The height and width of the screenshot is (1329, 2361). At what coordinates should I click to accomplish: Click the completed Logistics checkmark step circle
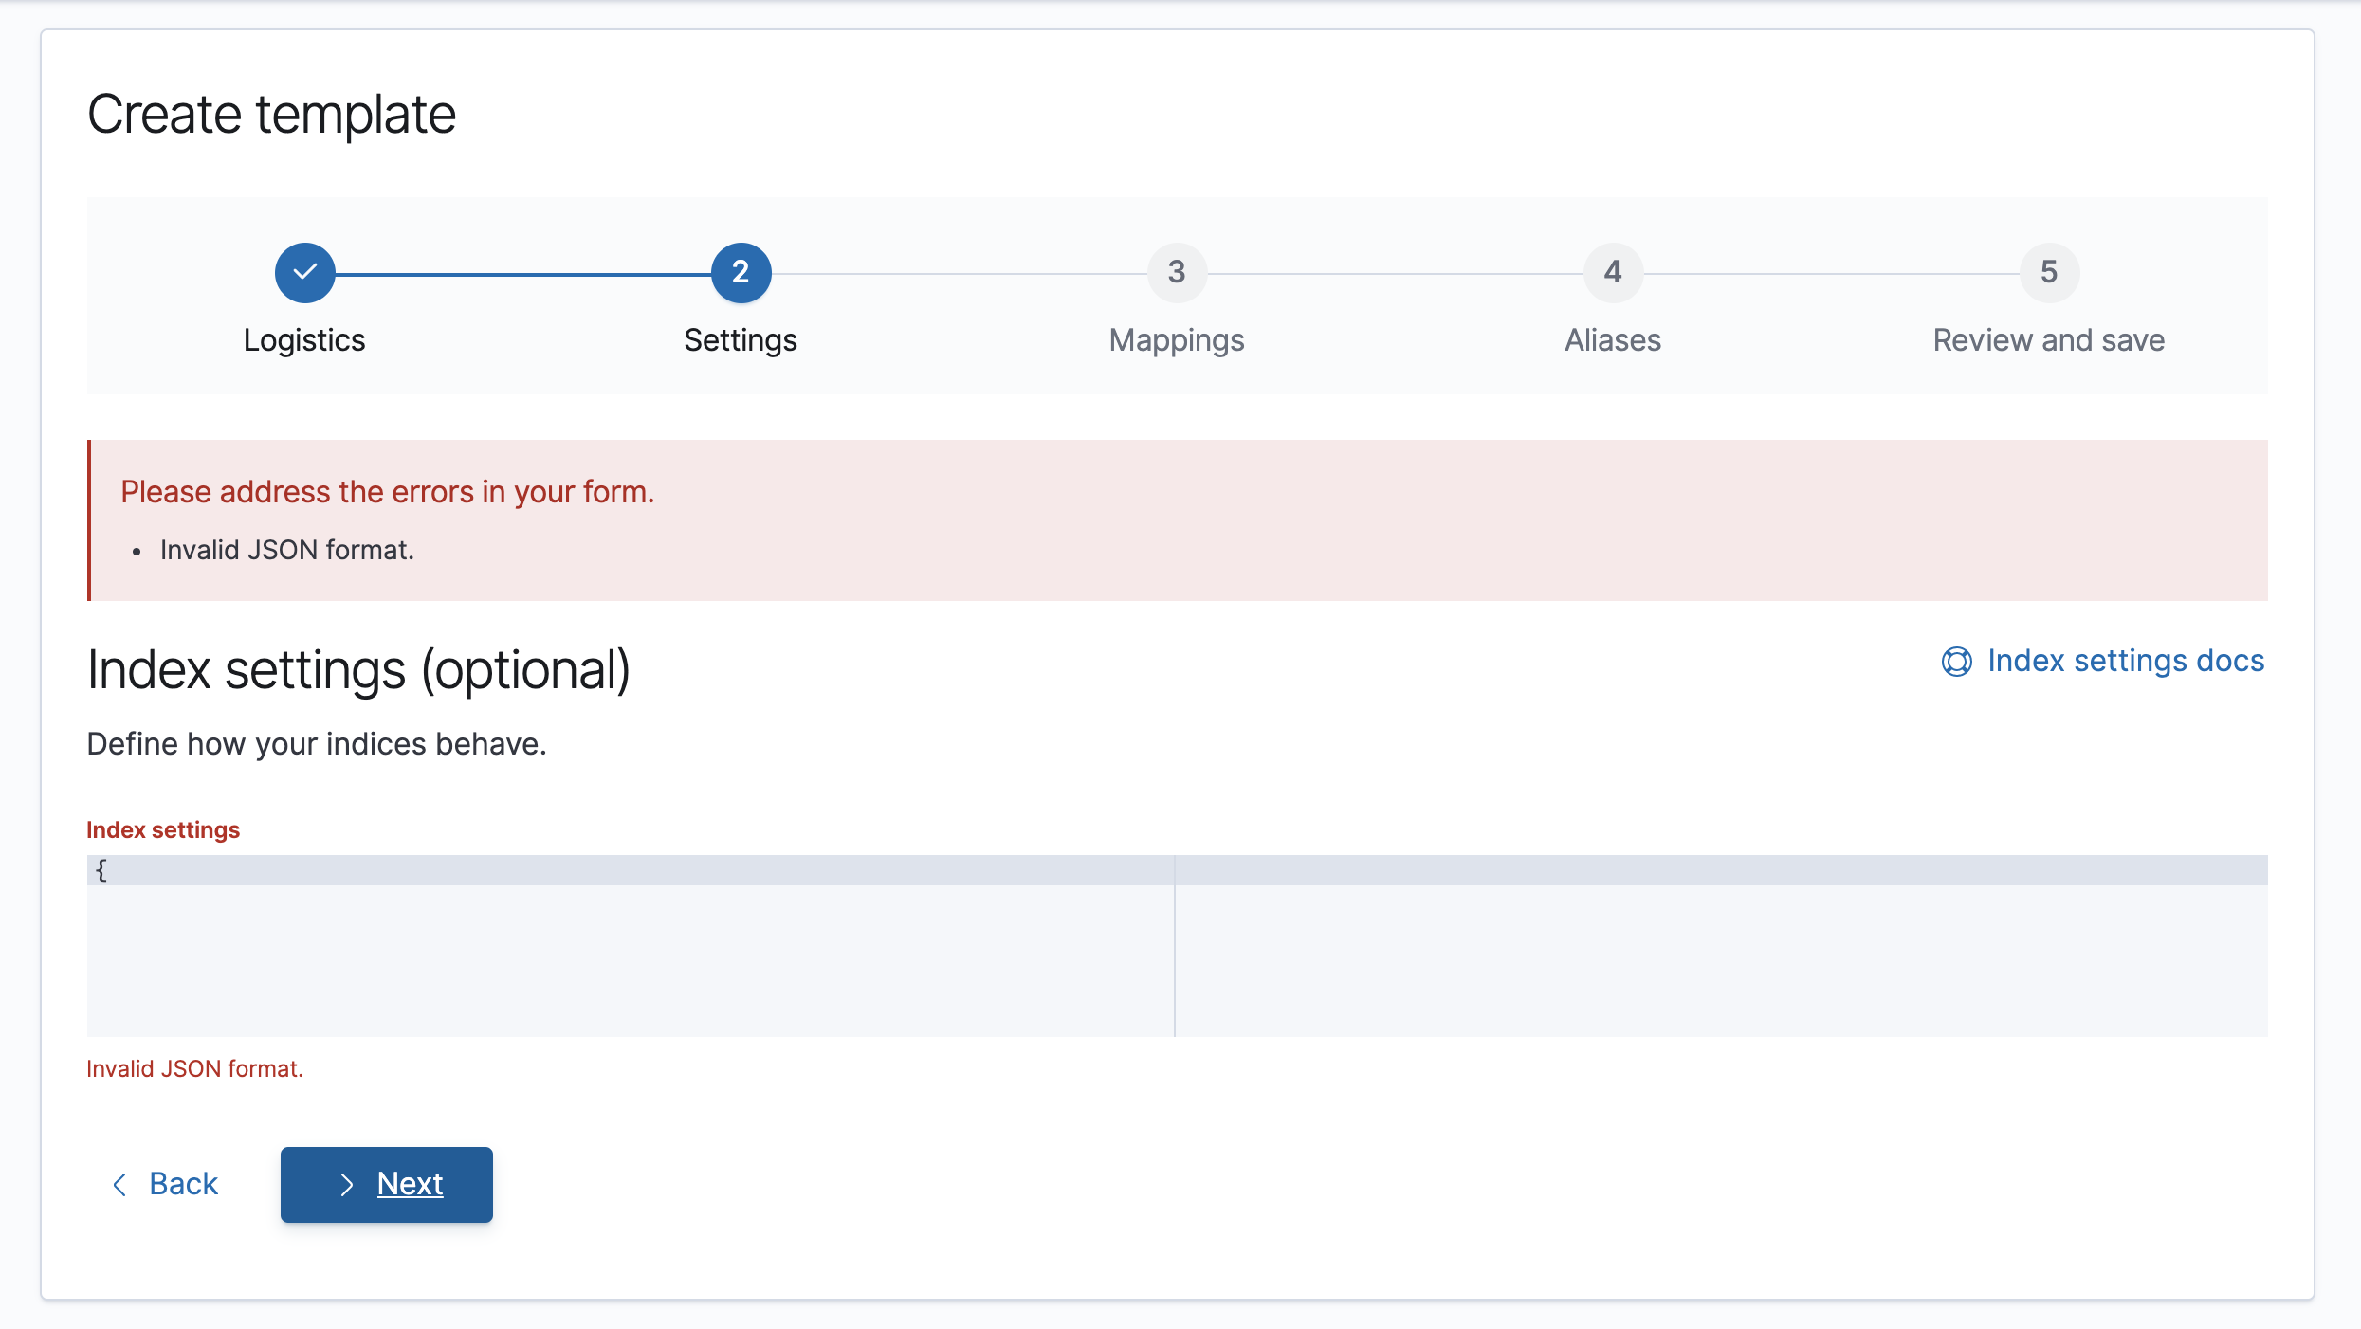(x=304, y=273)
